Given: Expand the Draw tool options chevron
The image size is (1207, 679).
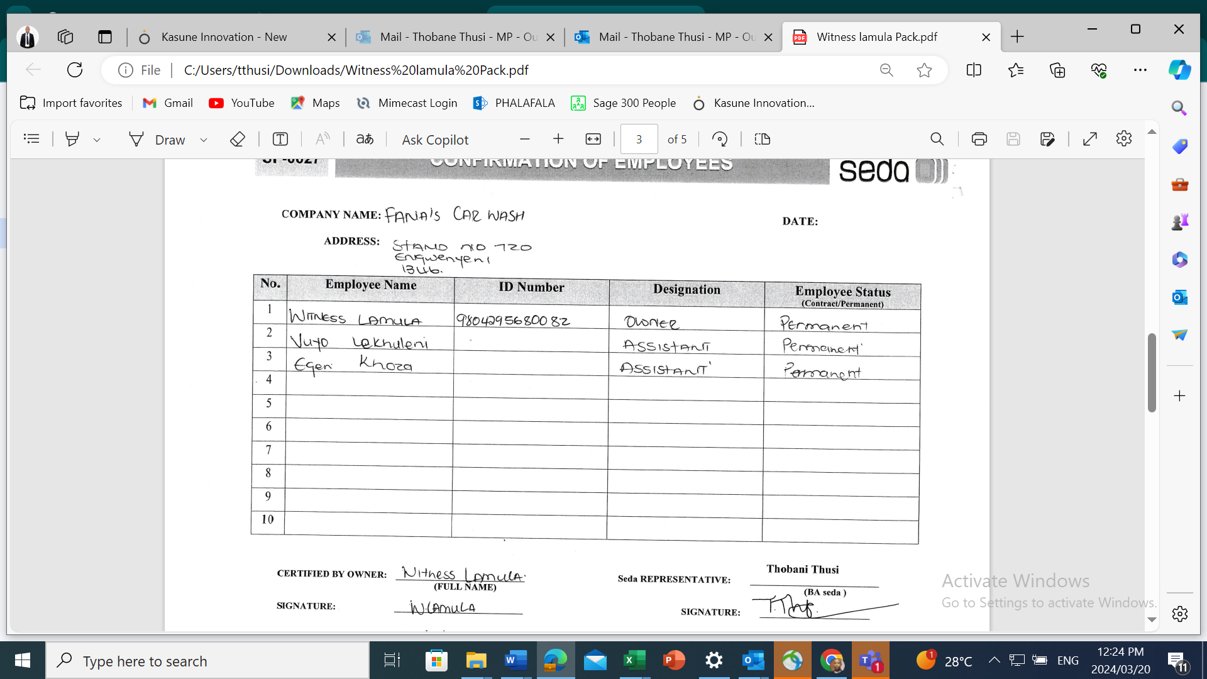Looking at the screenshot, I should 204,140.
